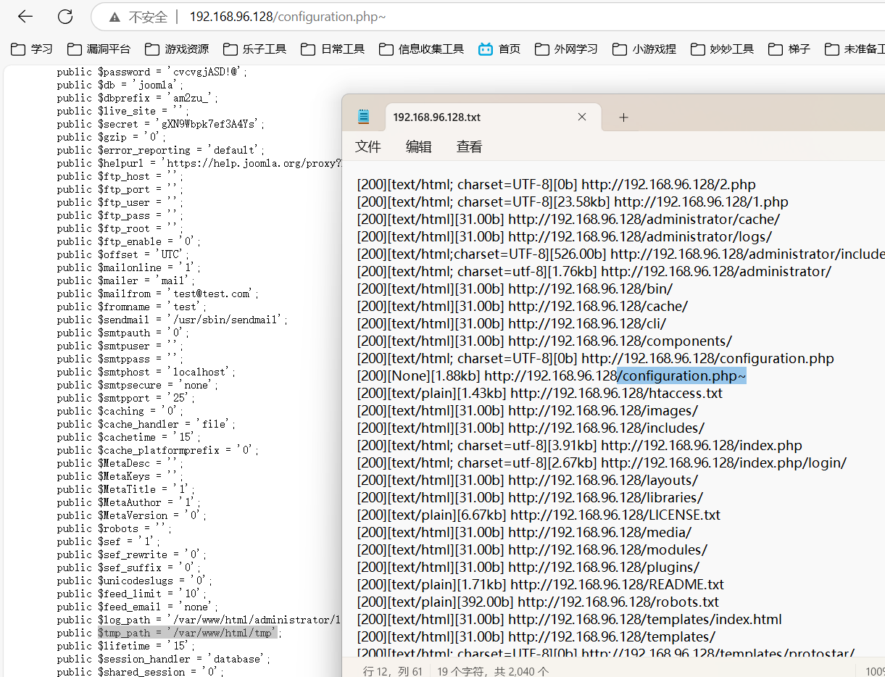The width and height of the screenshot is (885, 677).
Task: Click the /includes/ URL line
Action: (x=531, y=428)
